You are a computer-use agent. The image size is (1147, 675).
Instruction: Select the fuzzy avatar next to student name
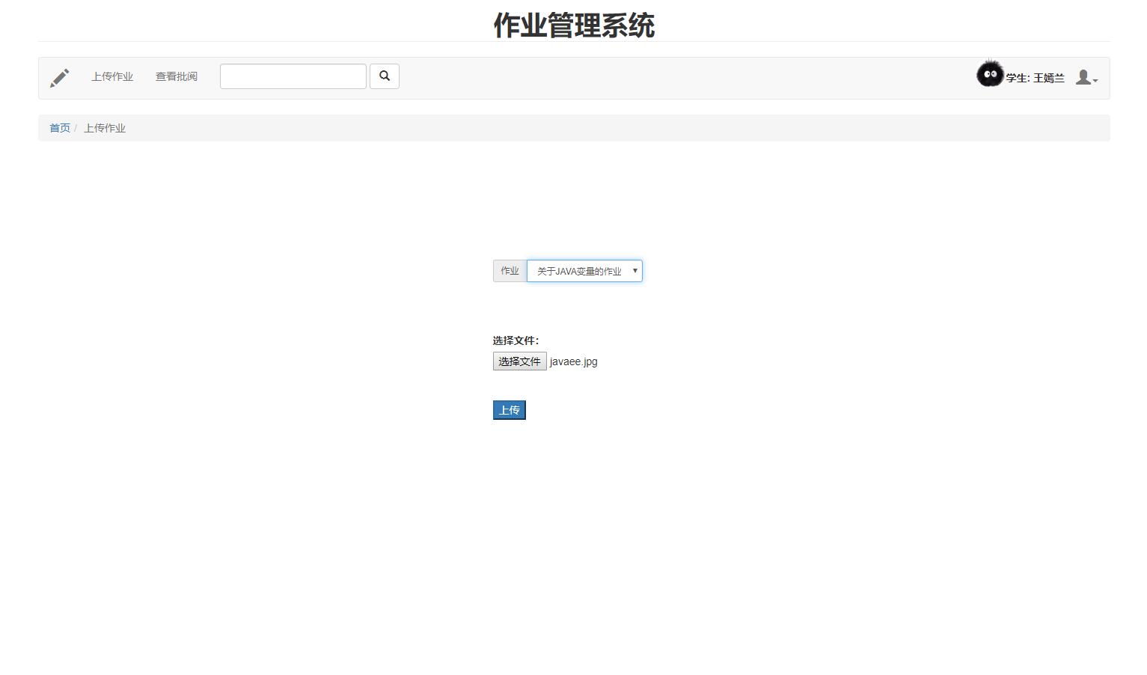click(989, 74)
